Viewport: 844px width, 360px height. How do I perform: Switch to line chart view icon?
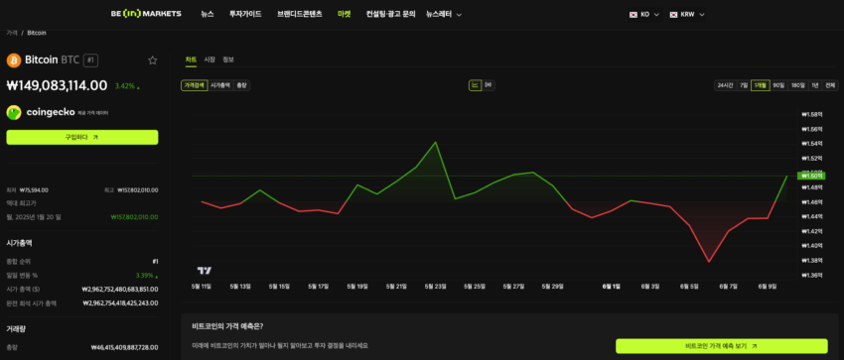coord(475,85)
